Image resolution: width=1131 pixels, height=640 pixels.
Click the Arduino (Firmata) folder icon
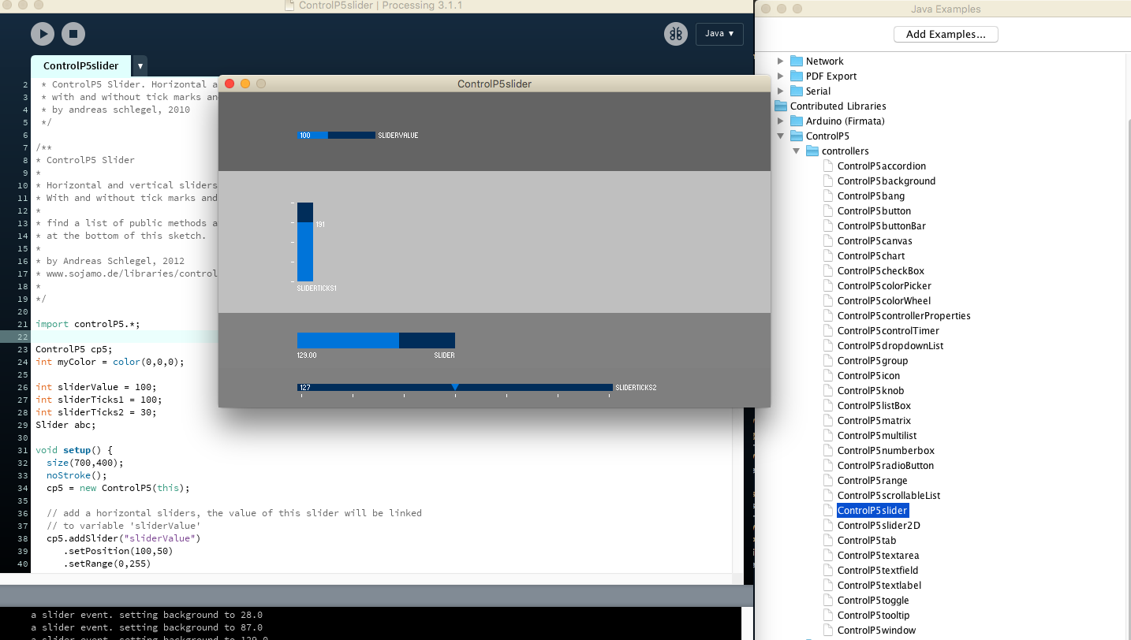797,121
